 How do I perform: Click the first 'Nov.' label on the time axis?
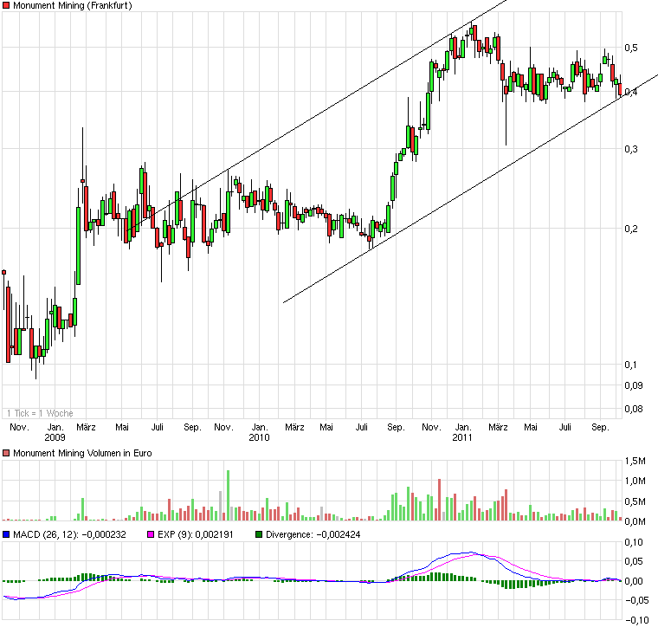[19, 427]
